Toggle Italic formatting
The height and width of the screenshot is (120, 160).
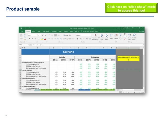click(32, 39)
